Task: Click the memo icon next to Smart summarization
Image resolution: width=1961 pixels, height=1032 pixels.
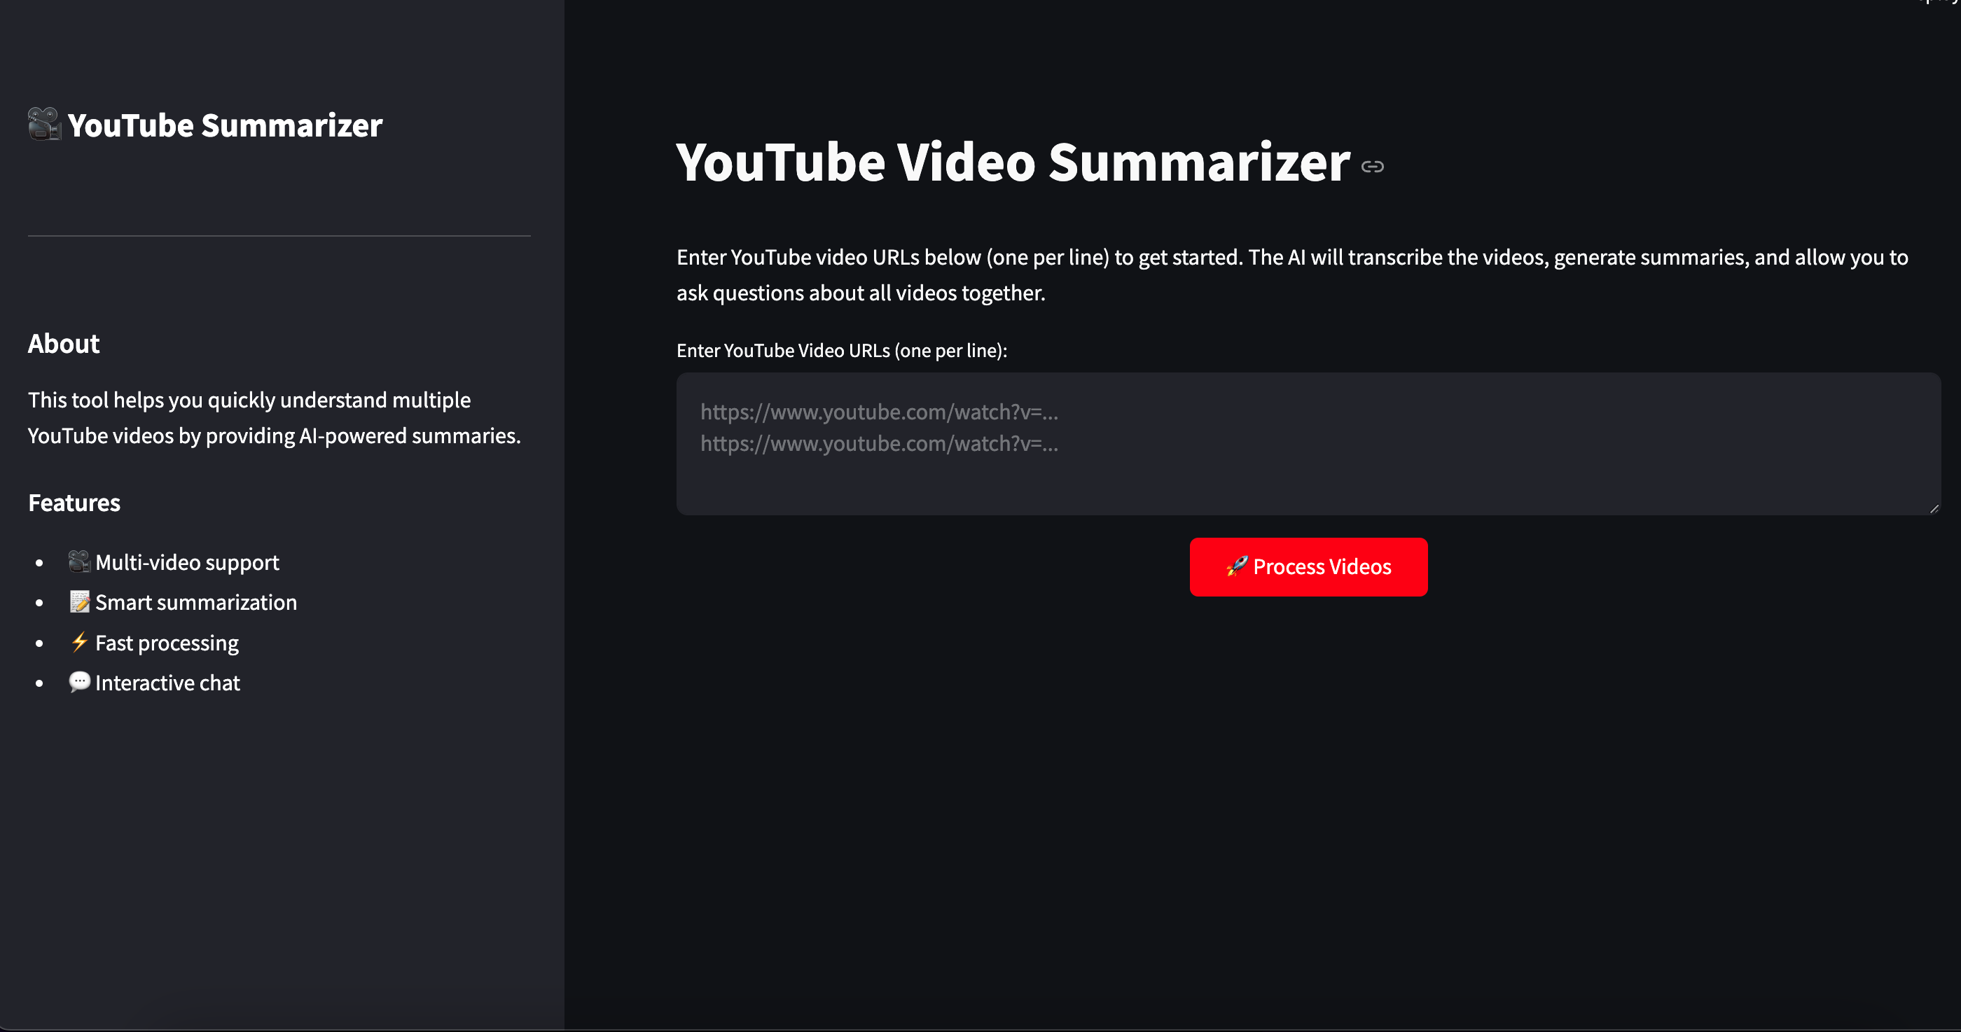Action: click(79, 602)
